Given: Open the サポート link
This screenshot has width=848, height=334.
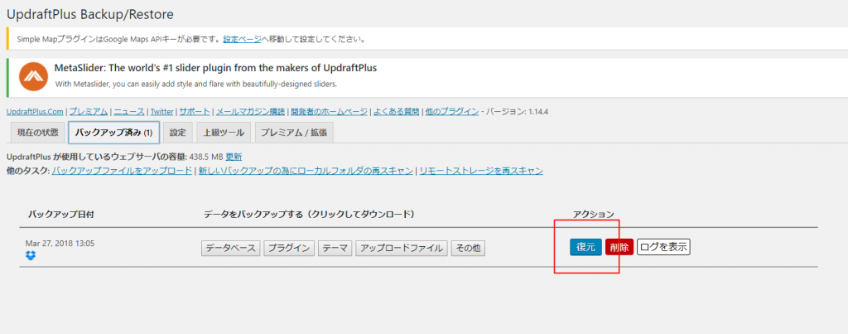Looking at the screenshot, I should [x=195, y=112].
